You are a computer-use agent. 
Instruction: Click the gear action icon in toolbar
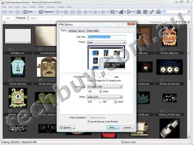pyautogui.click(x=58, y=12)
